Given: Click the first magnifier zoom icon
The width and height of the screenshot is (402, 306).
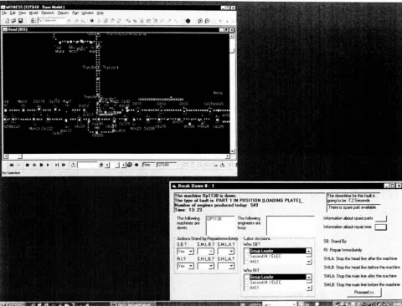Looking at the screenshot, I should [200, 21].
